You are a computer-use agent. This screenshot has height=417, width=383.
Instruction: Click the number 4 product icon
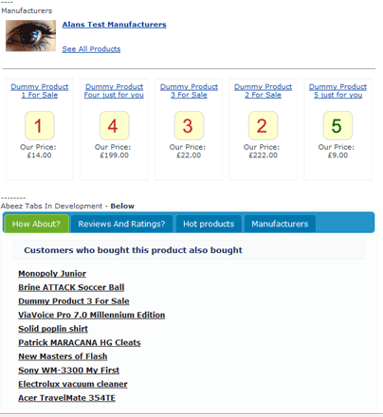[x=114, y=125]
